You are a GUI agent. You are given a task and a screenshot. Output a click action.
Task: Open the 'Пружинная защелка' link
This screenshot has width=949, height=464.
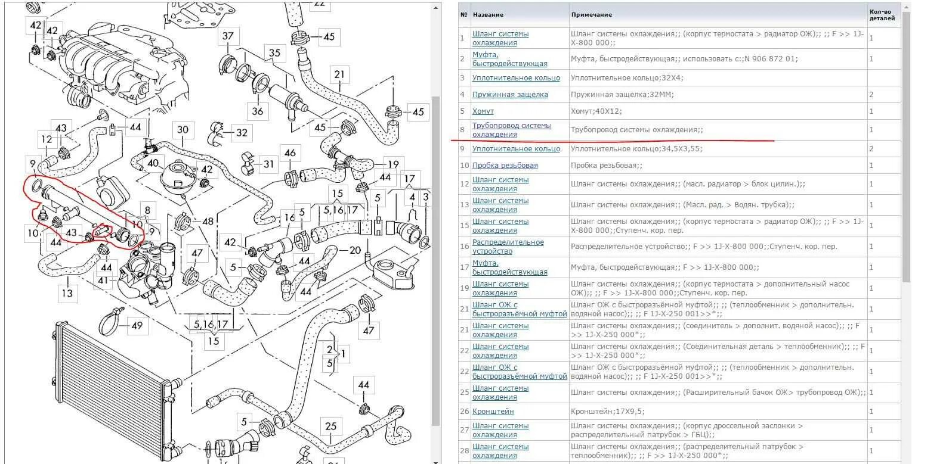tap(510, 95)
